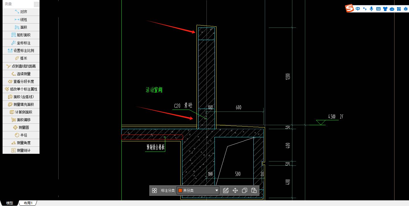The image size is (409, 206).
Task: Open the 标注分类 未分类 dropdown
Action: tap(198, 190)
